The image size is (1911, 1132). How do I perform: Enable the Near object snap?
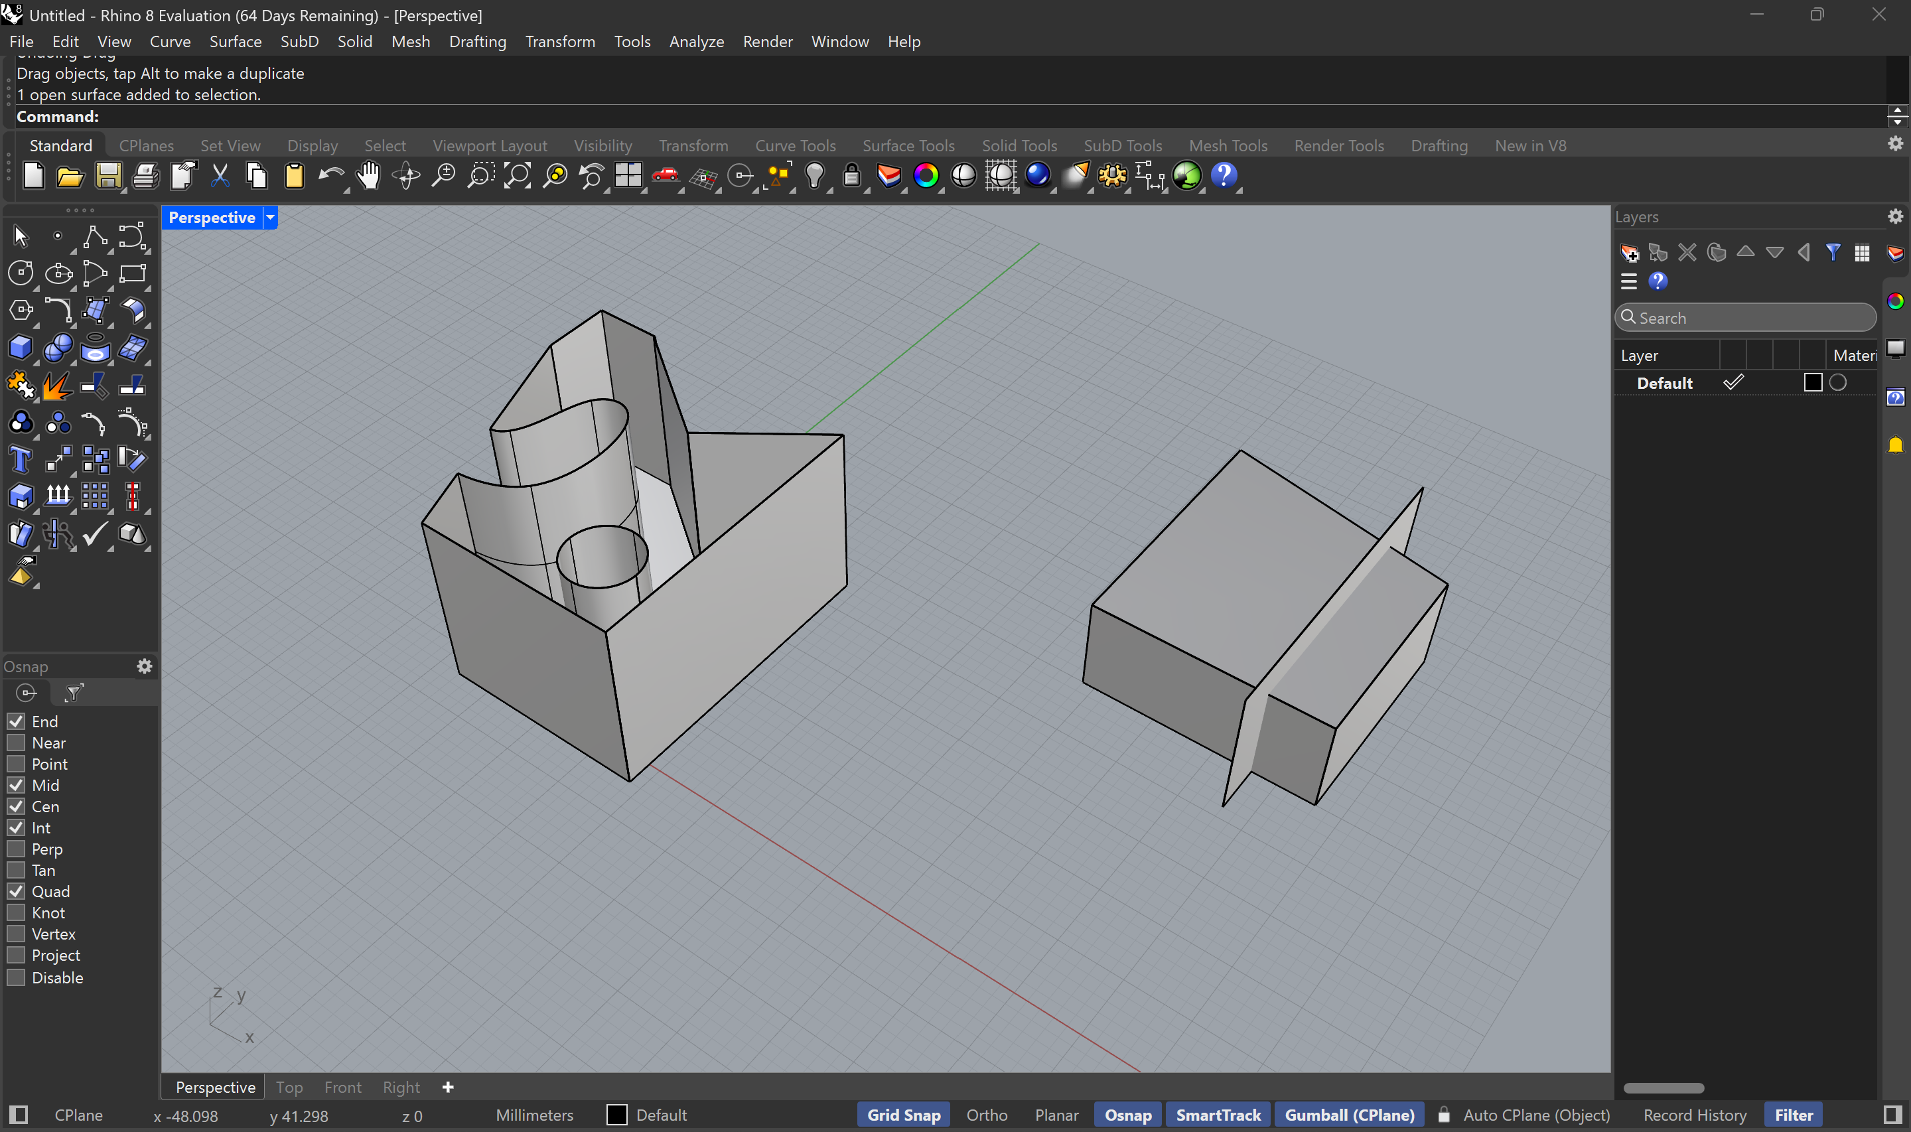coord(16,743)
